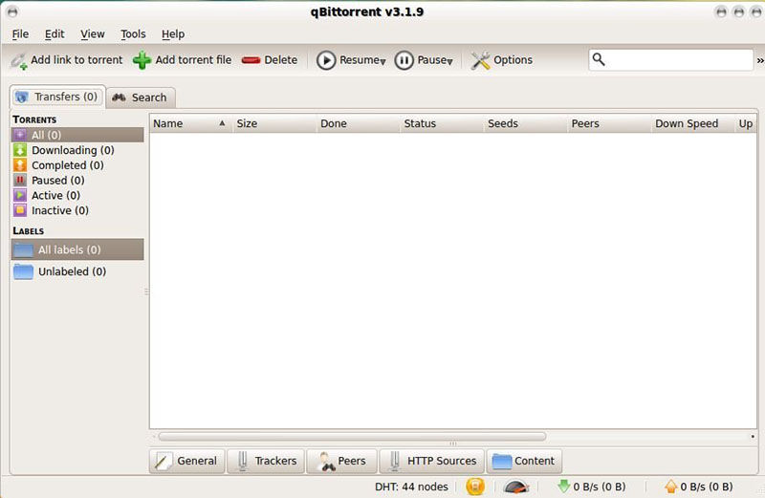Select the Downloading (0) filter
The width and height of the screenshot is (765, 498).
tap(77, 150)
